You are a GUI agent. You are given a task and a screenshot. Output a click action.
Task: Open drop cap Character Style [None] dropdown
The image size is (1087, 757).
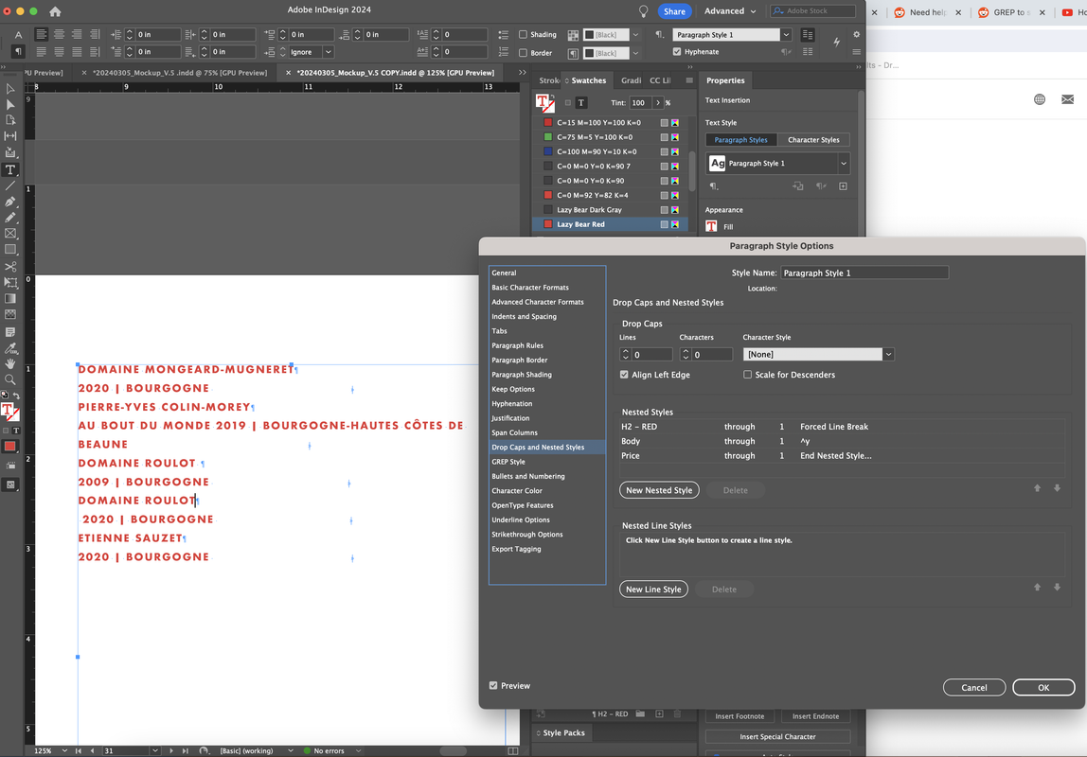pos(888,355)
